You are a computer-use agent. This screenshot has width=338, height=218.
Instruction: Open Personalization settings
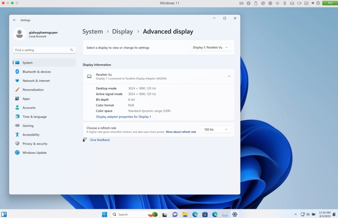pos(44,90)
